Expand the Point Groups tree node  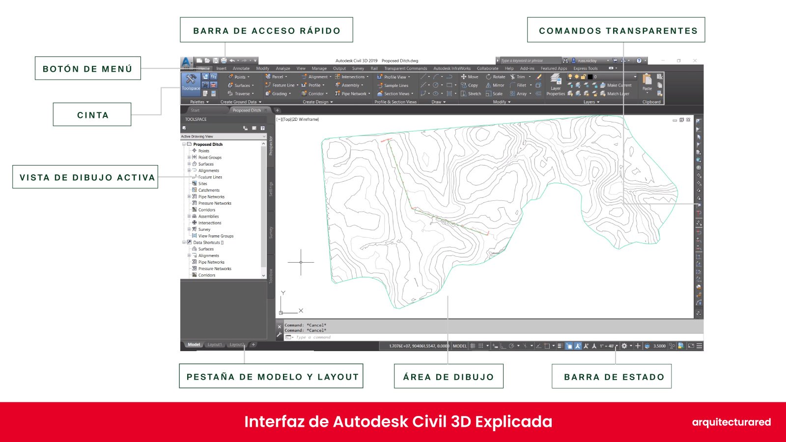click(189, 157)
